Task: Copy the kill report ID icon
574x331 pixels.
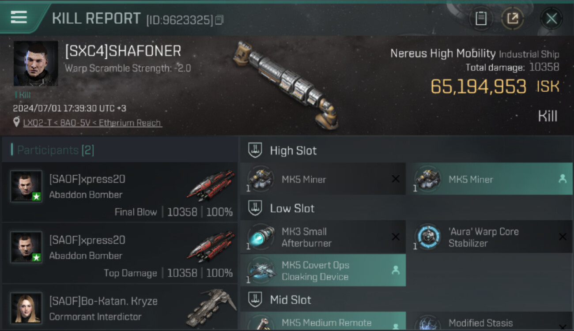Action: pyautogui.click(x=219, y=20)
